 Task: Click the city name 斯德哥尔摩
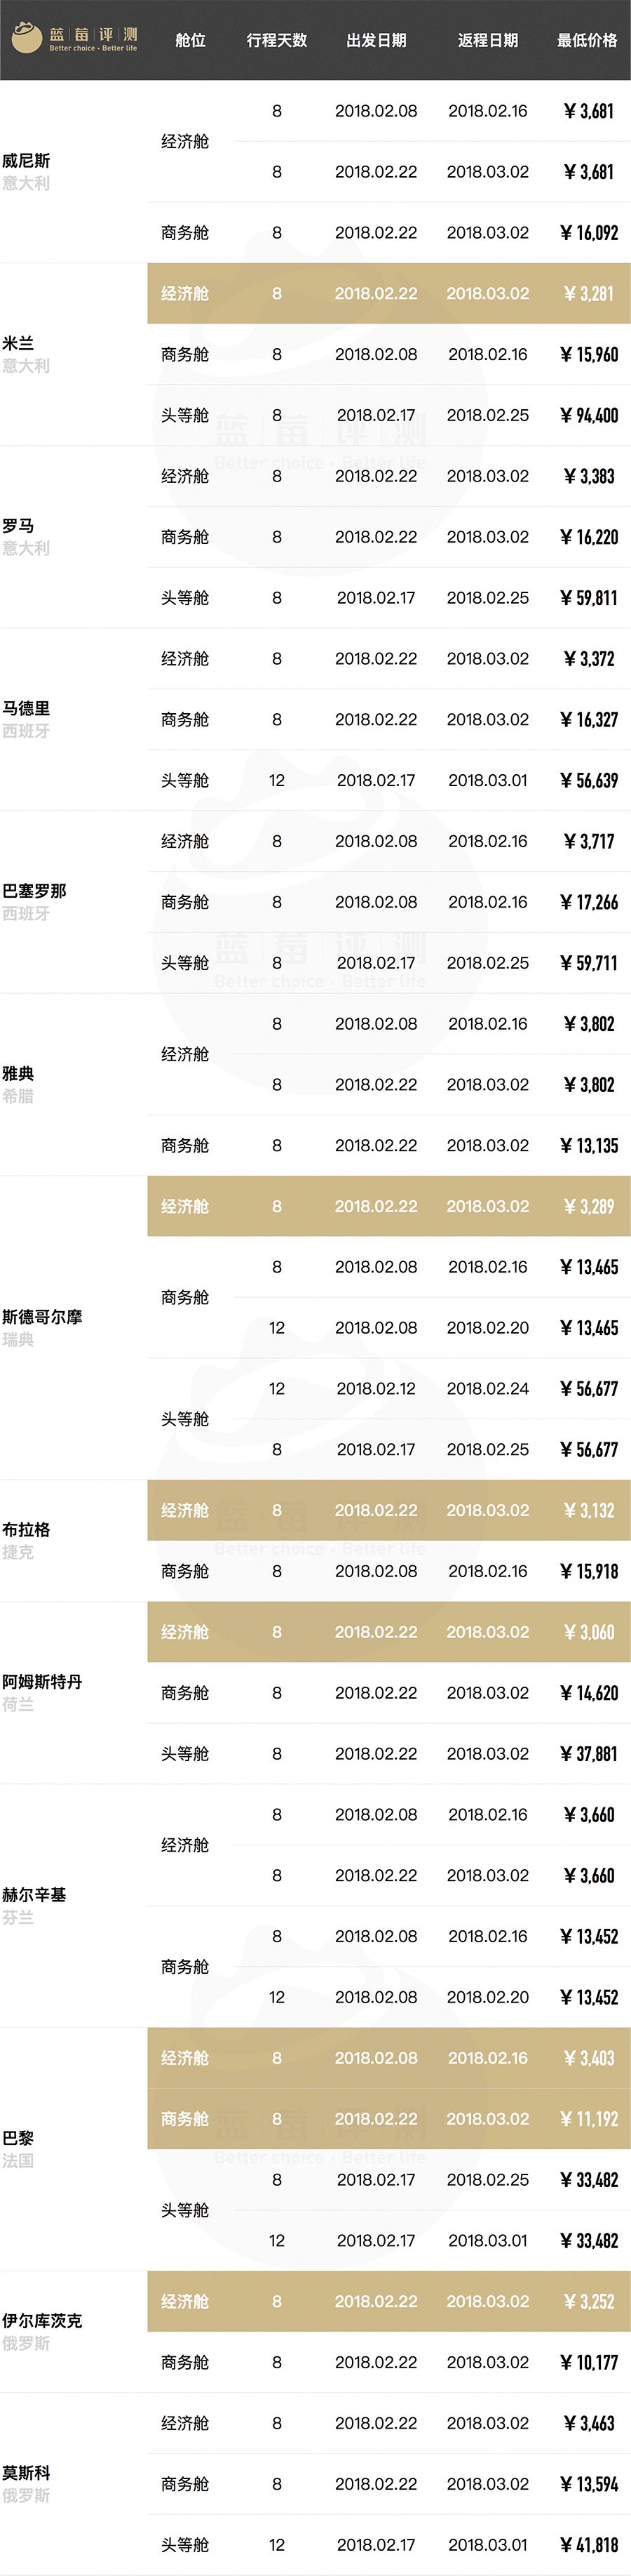(42, 1316)
